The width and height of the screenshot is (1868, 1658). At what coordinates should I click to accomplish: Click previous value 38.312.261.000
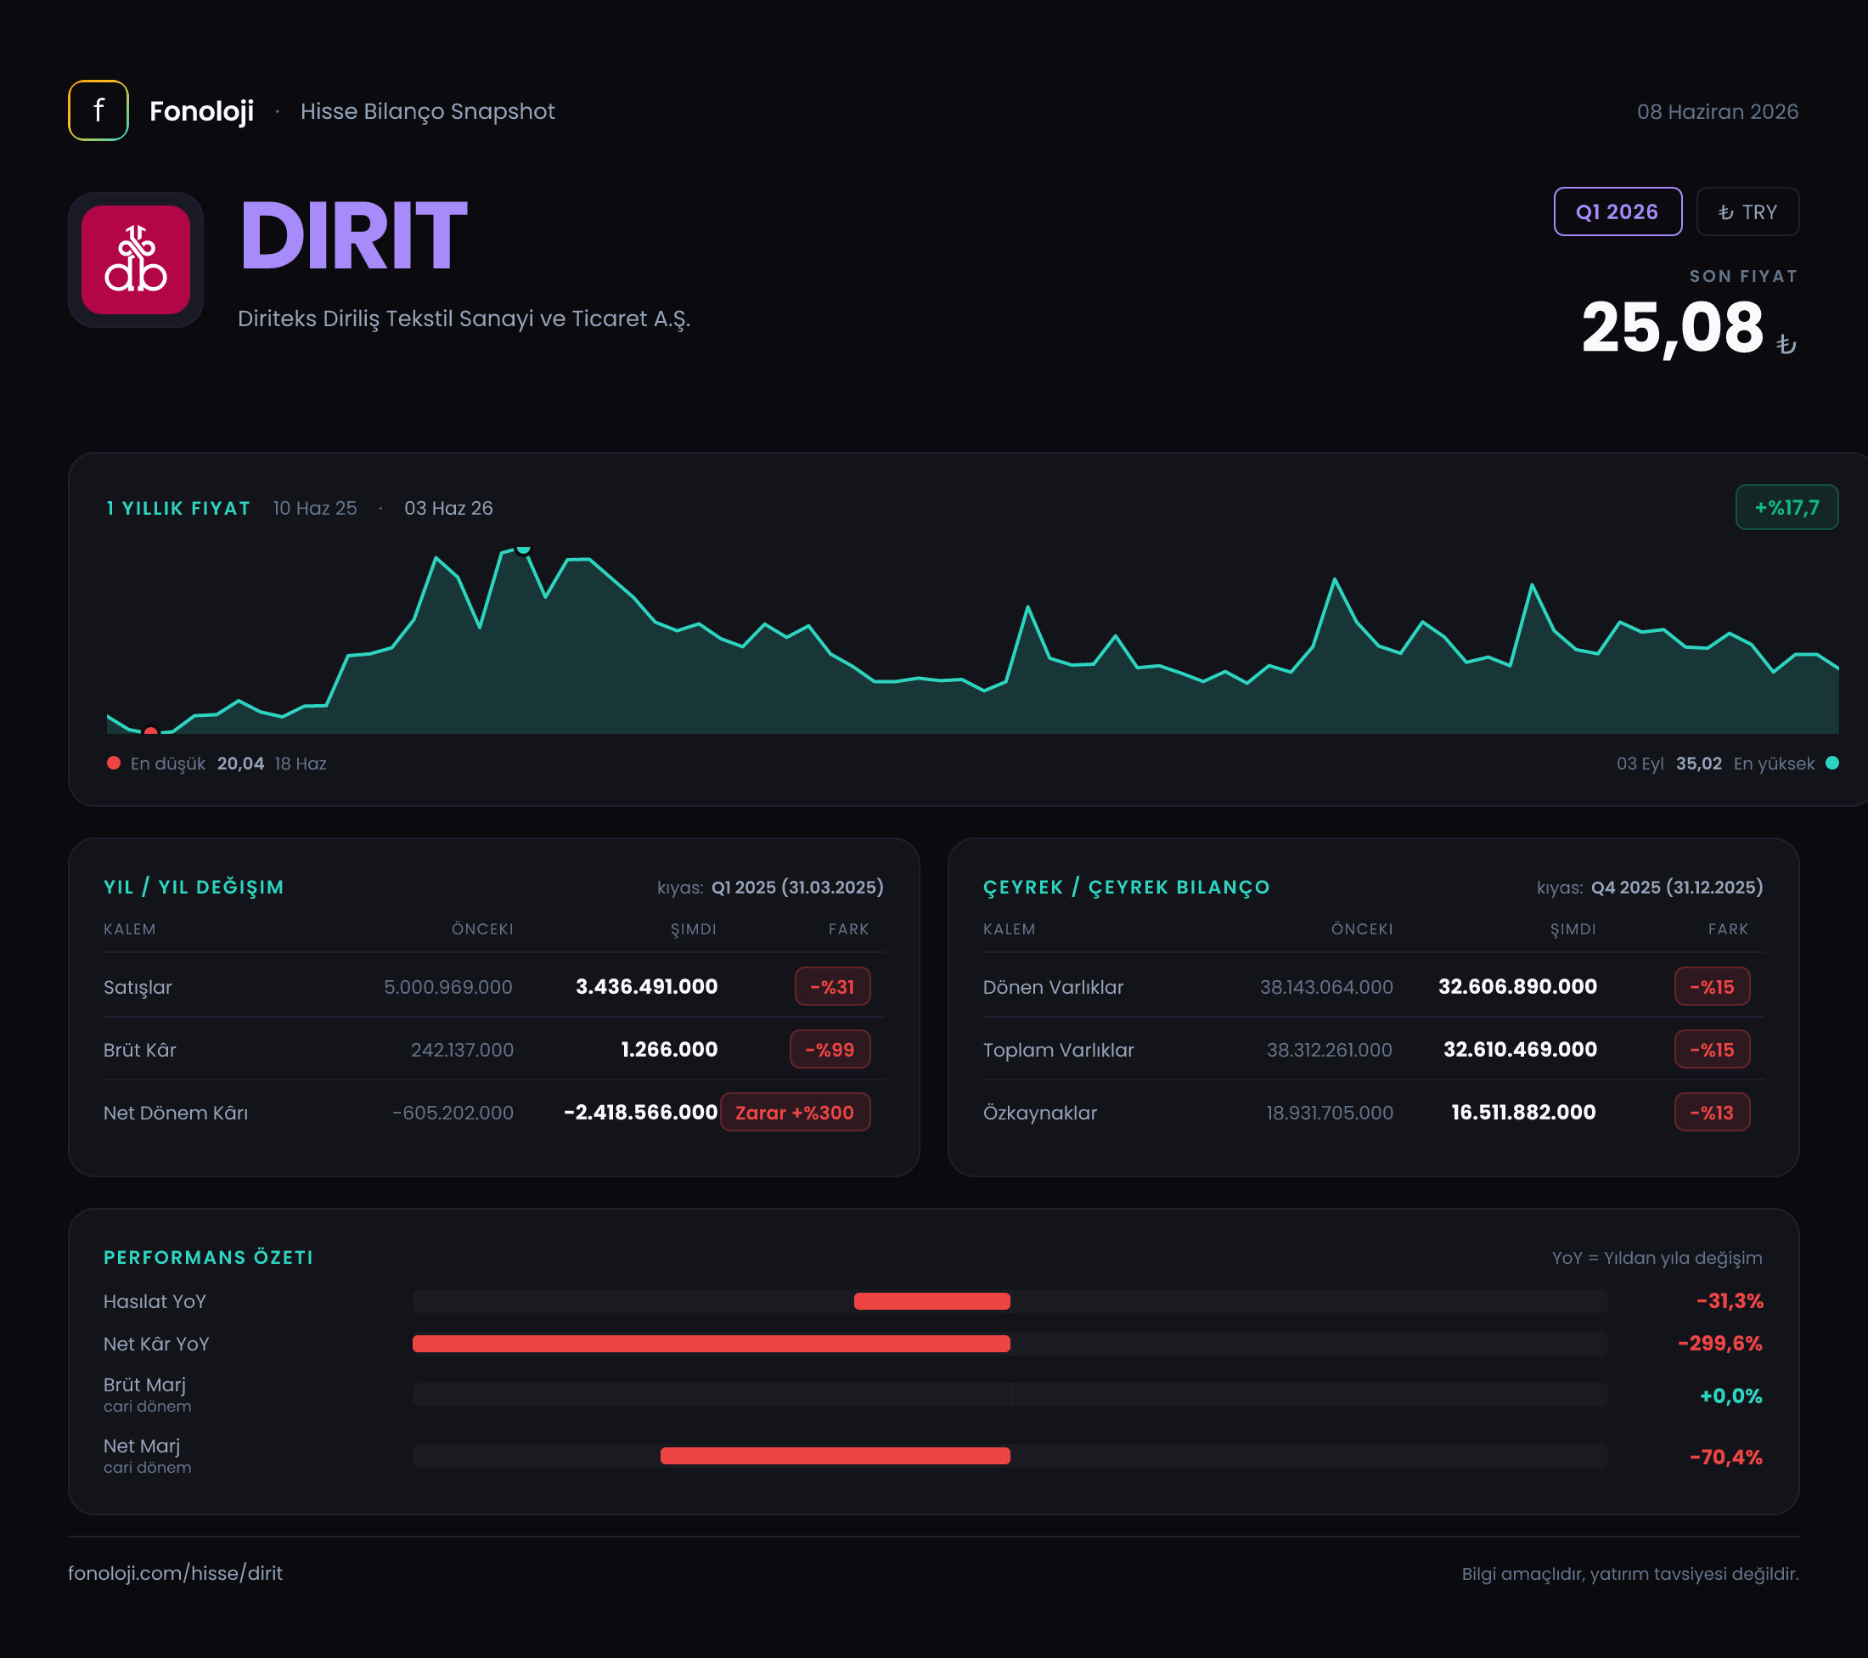pos(1329,1050)
